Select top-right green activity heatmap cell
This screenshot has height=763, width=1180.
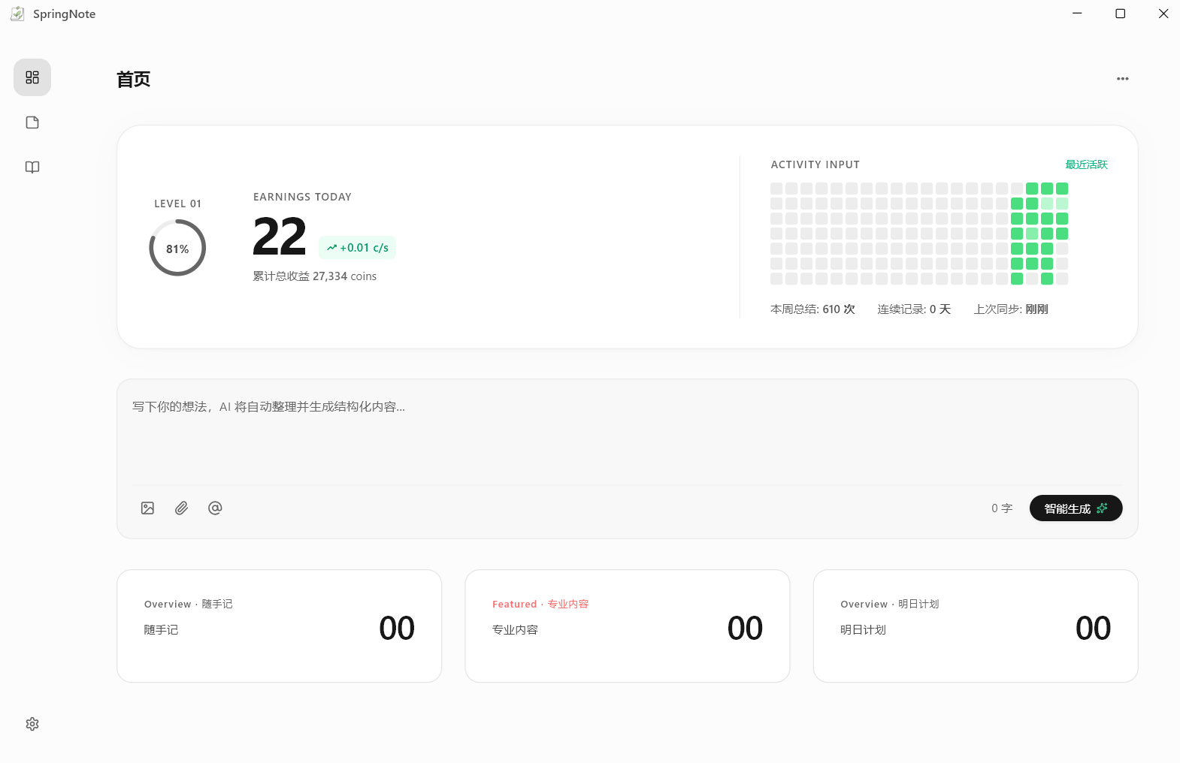[x=1062, y=188]
